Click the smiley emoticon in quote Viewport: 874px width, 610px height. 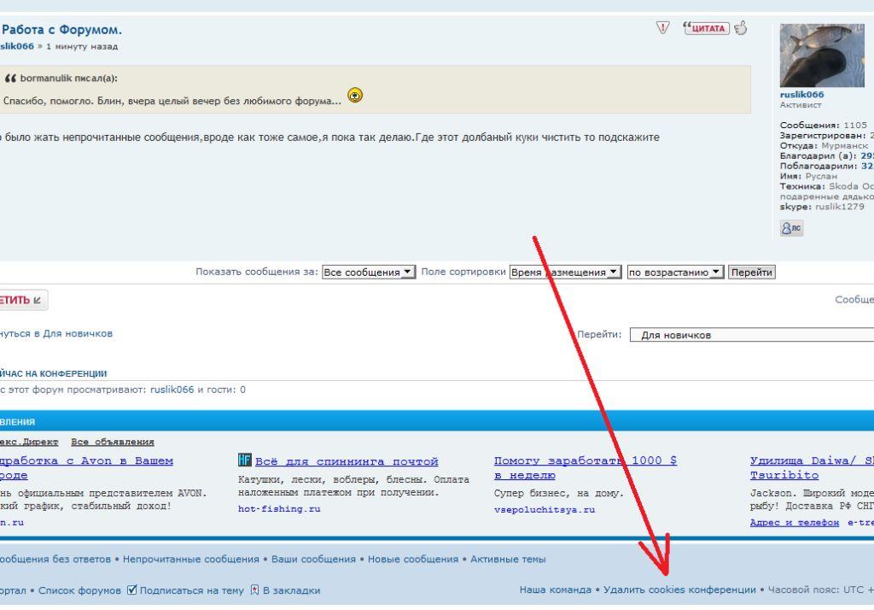point(355,95)
